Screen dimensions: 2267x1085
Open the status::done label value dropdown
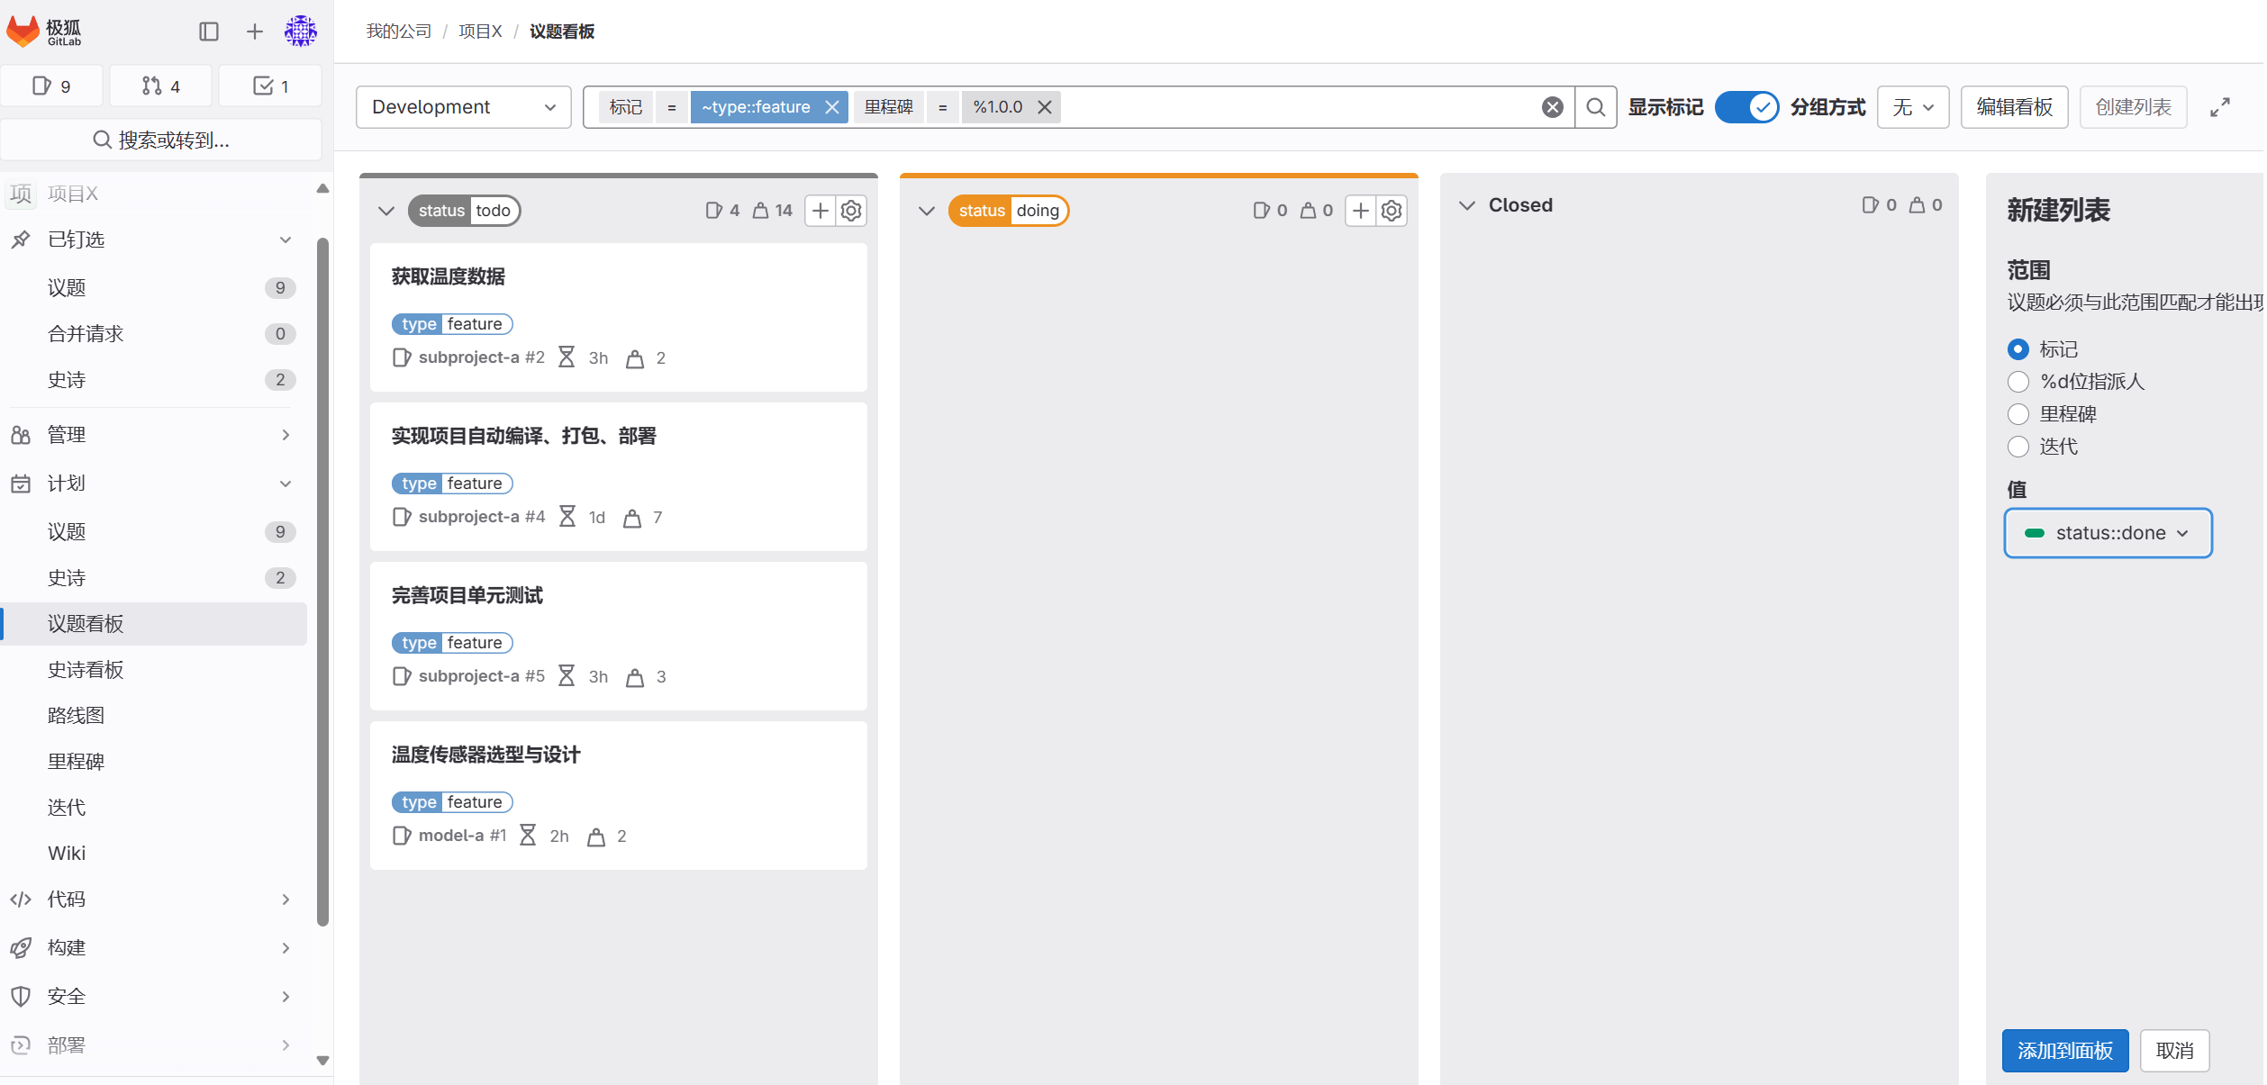pyautogui.click(x=2107, y=532)
